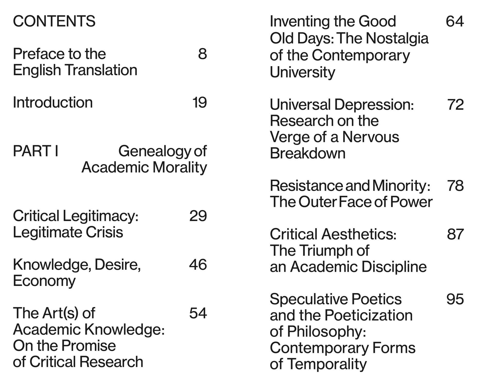Open The Art(s) of Academic Knowledge chapter
Image resolution: width=477 pixels, height=386 pixels.
[x=89, y=337]
